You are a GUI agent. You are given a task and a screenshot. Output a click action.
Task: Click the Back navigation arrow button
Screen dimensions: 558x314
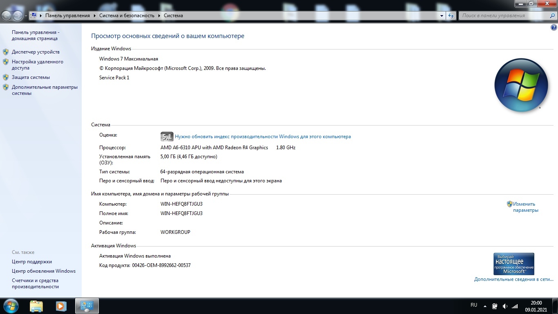pyautogui.click(x=7, y=16)
